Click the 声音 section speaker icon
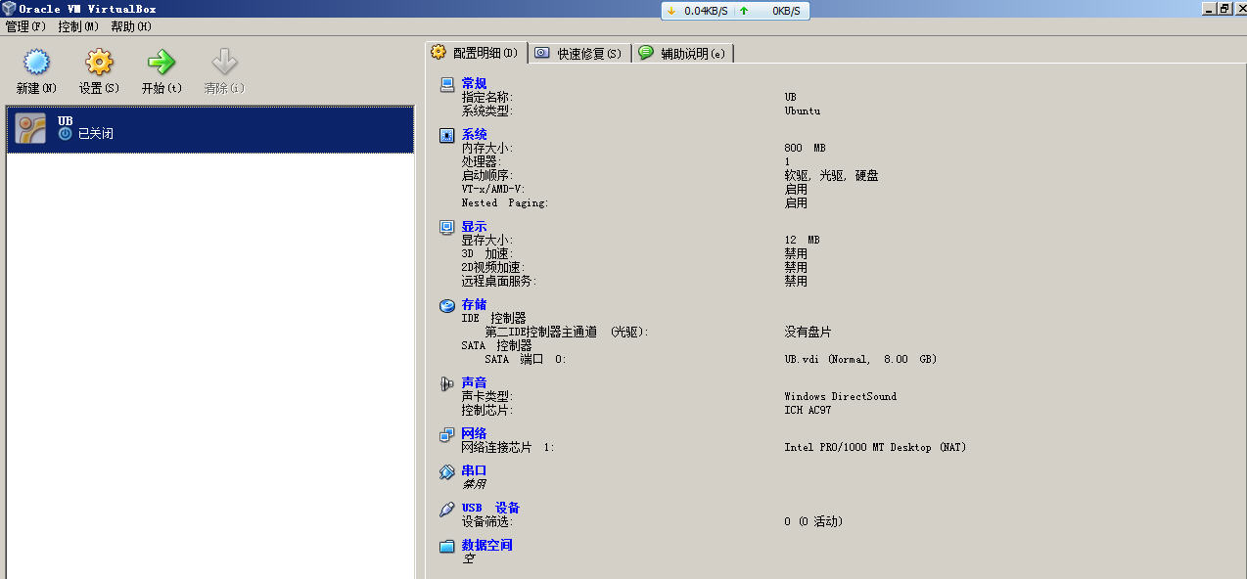 click(x=447, y=383)
